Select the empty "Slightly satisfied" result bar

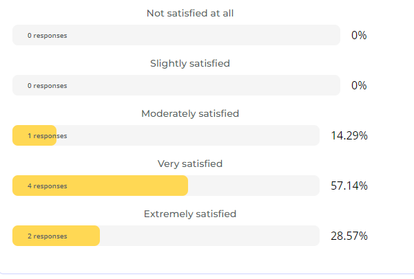[207, 85]
